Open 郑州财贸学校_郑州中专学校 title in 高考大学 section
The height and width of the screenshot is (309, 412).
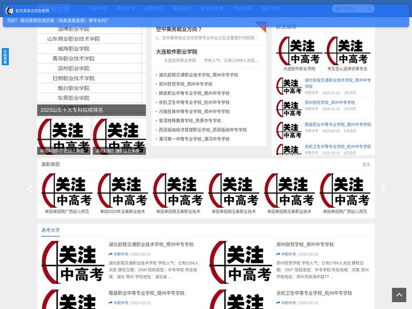tap(305, 244)
